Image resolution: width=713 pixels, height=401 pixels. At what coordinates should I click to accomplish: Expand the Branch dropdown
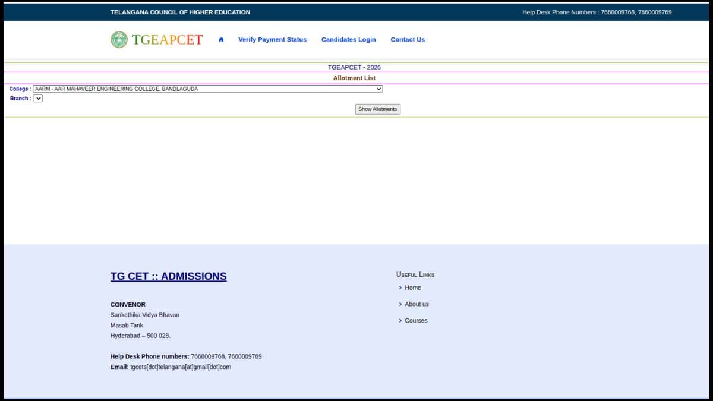38,99
